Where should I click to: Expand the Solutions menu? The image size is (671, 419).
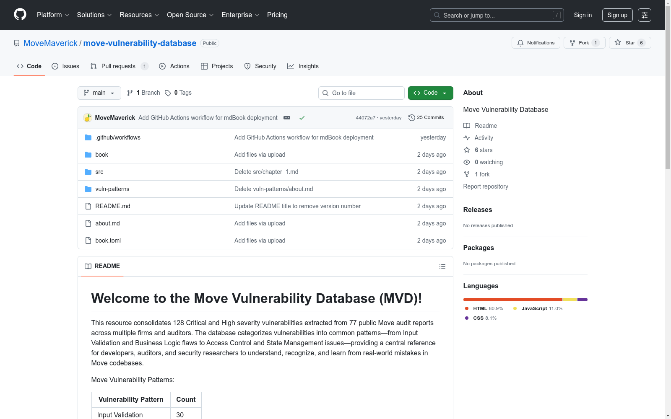[94, 15]
